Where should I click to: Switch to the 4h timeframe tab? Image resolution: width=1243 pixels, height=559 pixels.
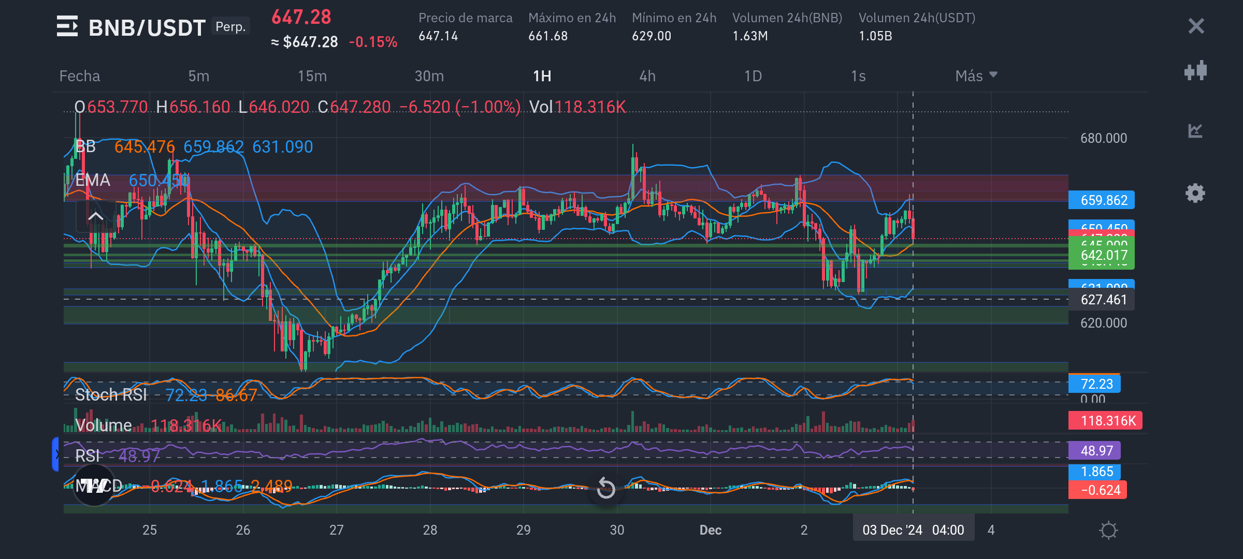pos(647,76)
